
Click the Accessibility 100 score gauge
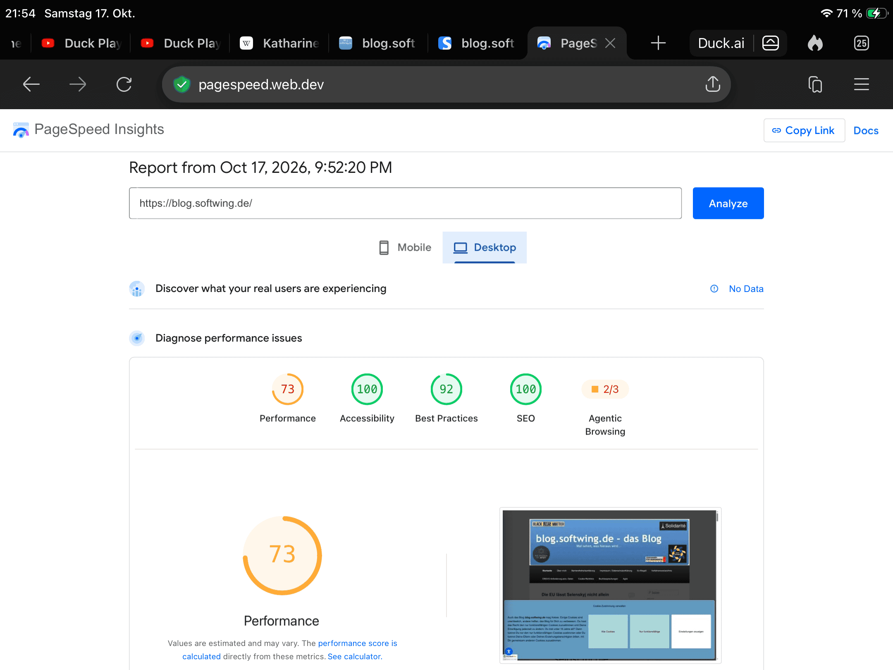(367, 389)
